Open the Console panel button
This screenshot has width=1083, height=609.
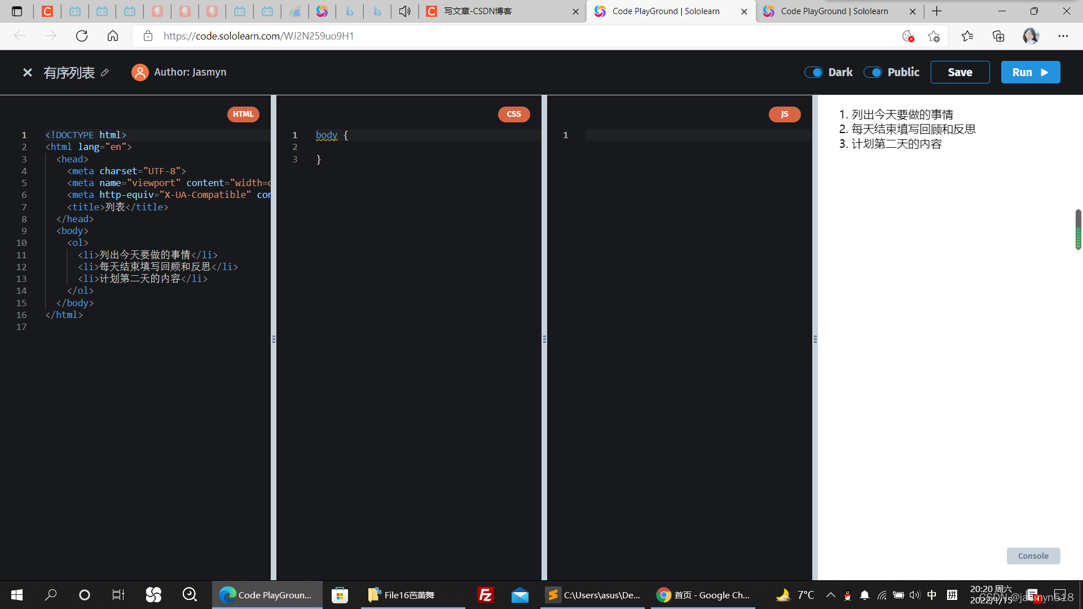coord(1033,555)
